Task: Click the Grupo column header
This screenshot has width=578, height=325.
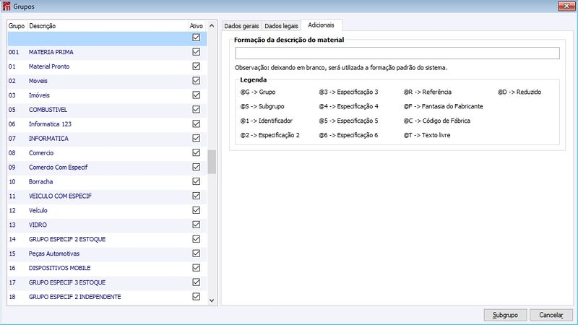Action: coord(17,26)
